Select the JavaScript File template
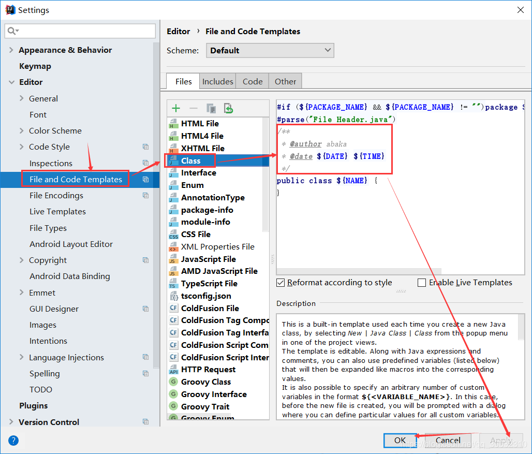Image resolution: width=532 pixels, height=454 pixels. pos(218,259)
